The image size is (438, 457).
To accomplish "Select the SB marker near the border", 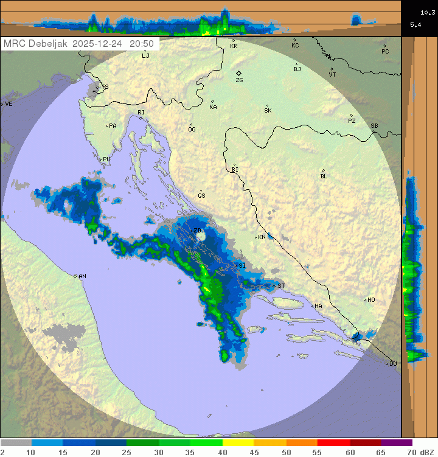I will pyautogui.click(x=374, y=131).
